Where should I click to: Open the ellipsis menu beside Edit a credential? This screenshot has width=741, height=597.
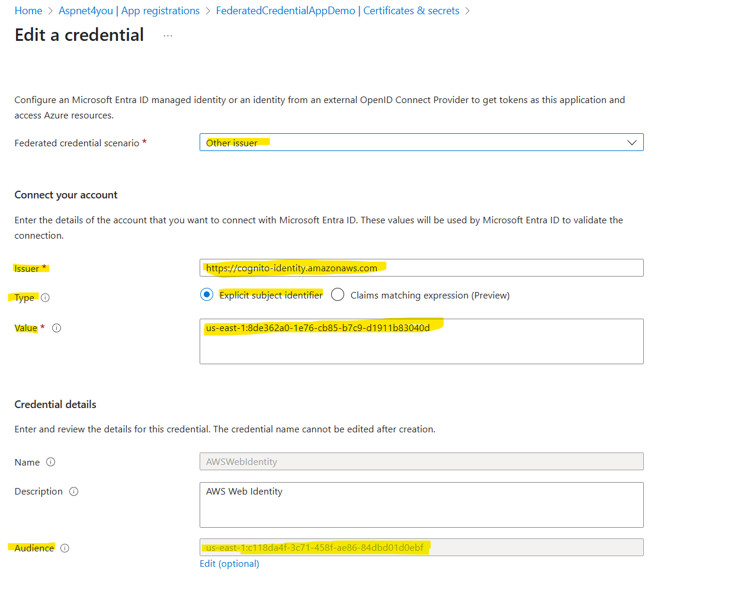point(168,36)
